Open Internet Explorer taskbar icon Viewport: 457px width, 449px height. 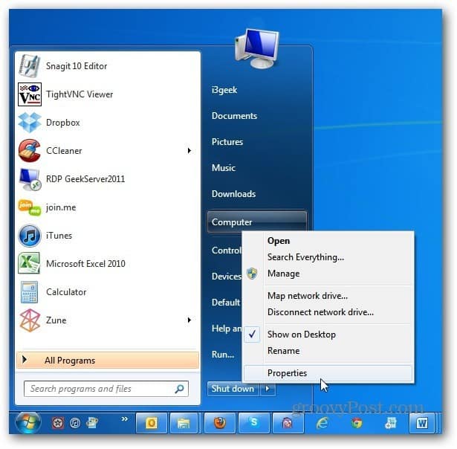(323, 422)
